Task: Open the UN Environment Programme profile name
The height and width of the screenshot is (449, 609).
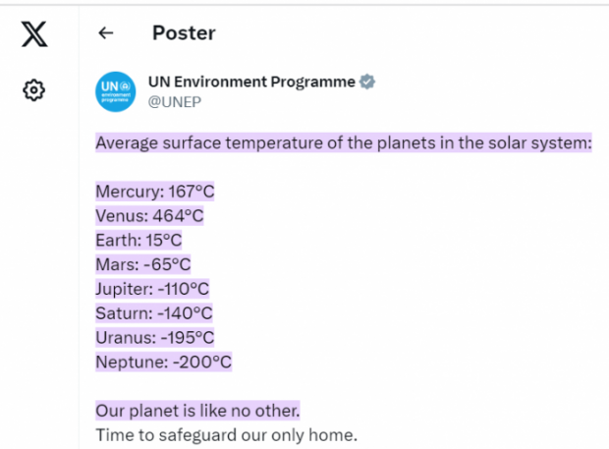Action: pos(250,83)
